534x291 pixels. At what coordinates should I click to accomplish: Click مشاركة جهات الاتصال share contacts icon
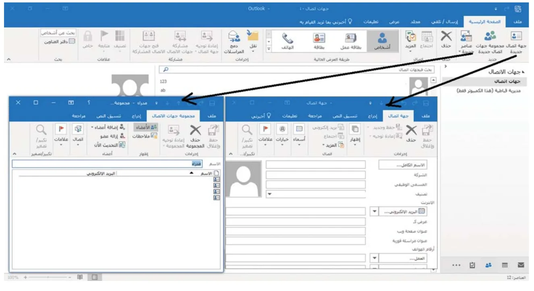pos(180,43)
